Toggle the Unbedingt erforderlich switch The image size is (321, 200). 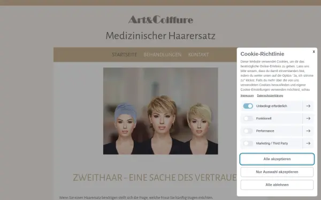248,106
